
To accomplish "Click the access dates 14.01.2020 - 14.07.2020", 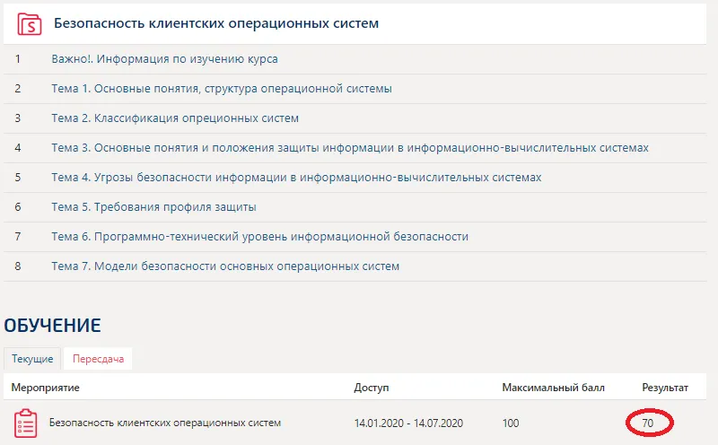I will [x=410, y=423].
